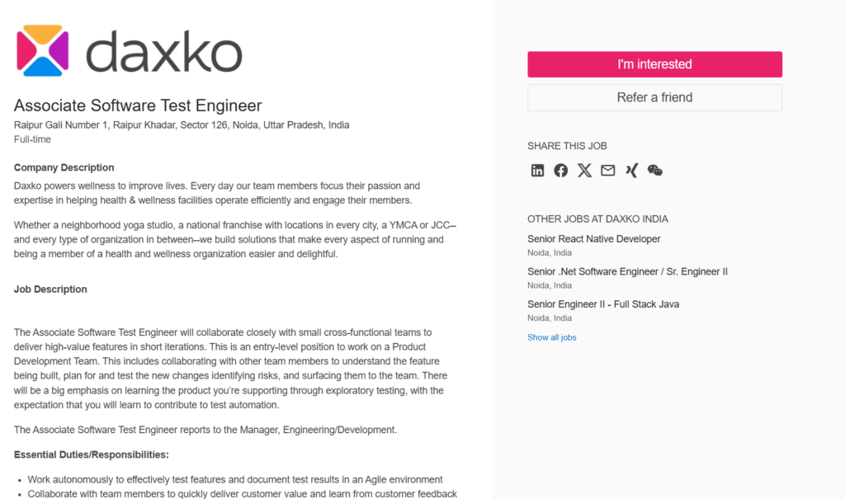845x499 pixels.
Task: Share the job on X (Twitter)
Action: click(x=584, y=170)
